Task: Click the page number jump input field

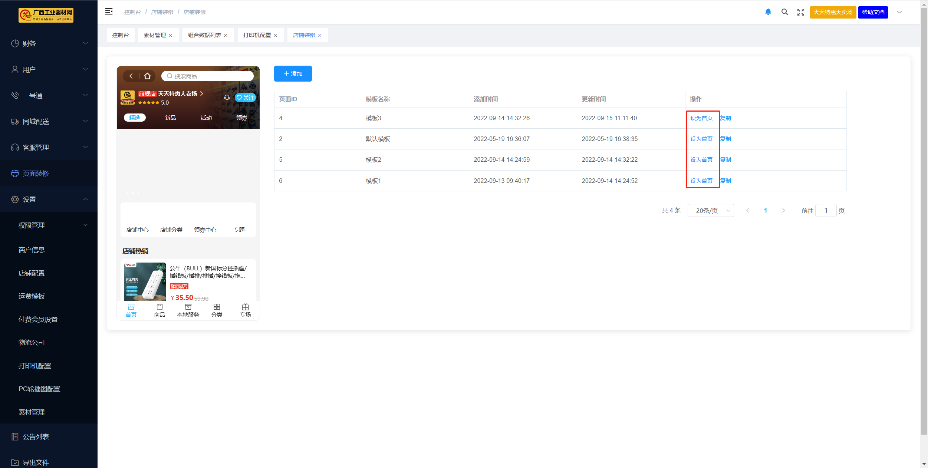Action: point(826,211)
